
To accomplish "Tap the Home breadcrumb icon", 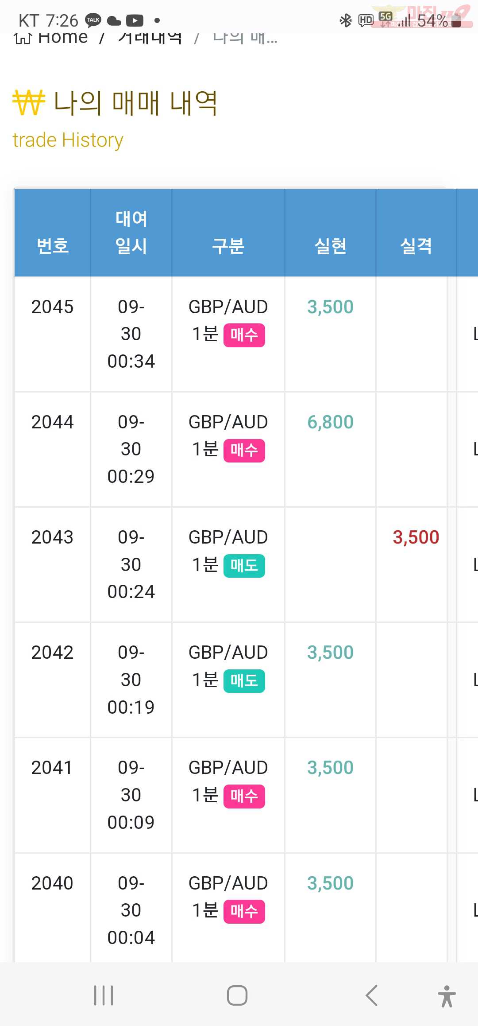I will (23, 38).
